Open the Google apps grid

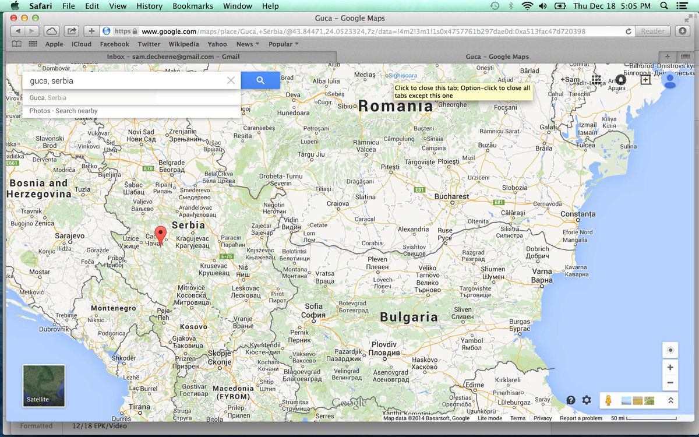point(596,79)
